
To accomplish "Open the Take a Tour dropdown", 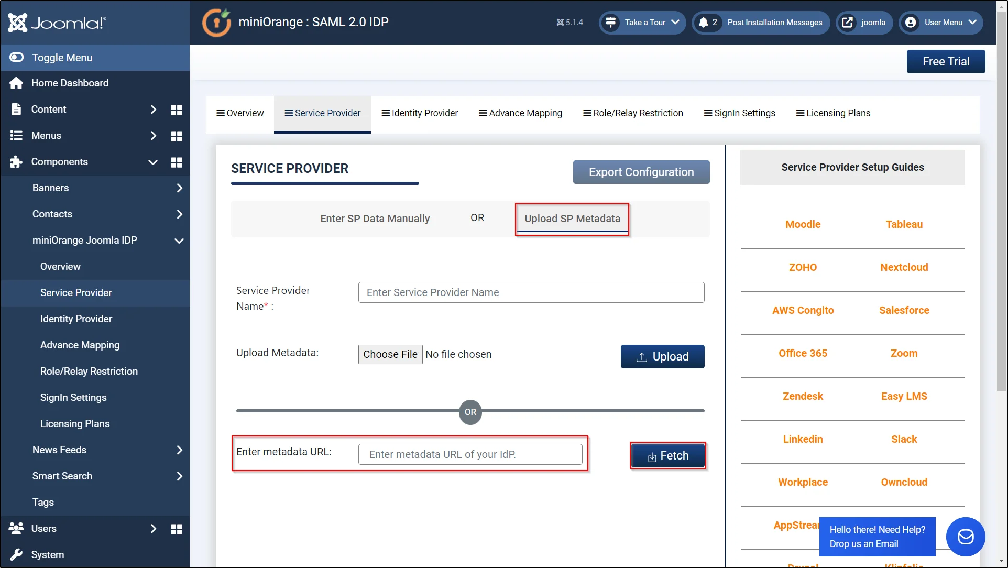I will 642,23.
